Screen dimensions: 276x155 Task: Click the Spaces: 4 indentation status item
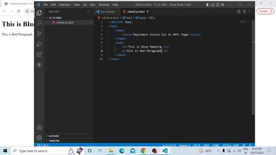click(x=184, y=145)
